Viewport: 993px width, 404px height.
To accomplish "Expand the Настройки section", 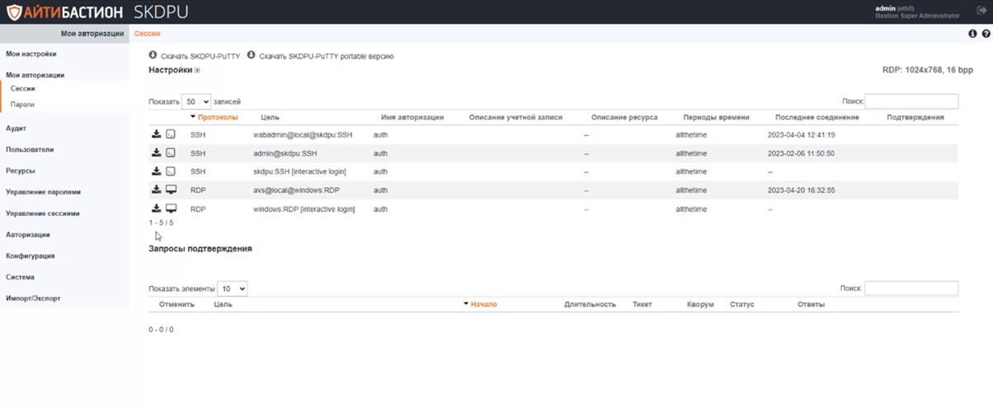I will click(x=197, y=71).
